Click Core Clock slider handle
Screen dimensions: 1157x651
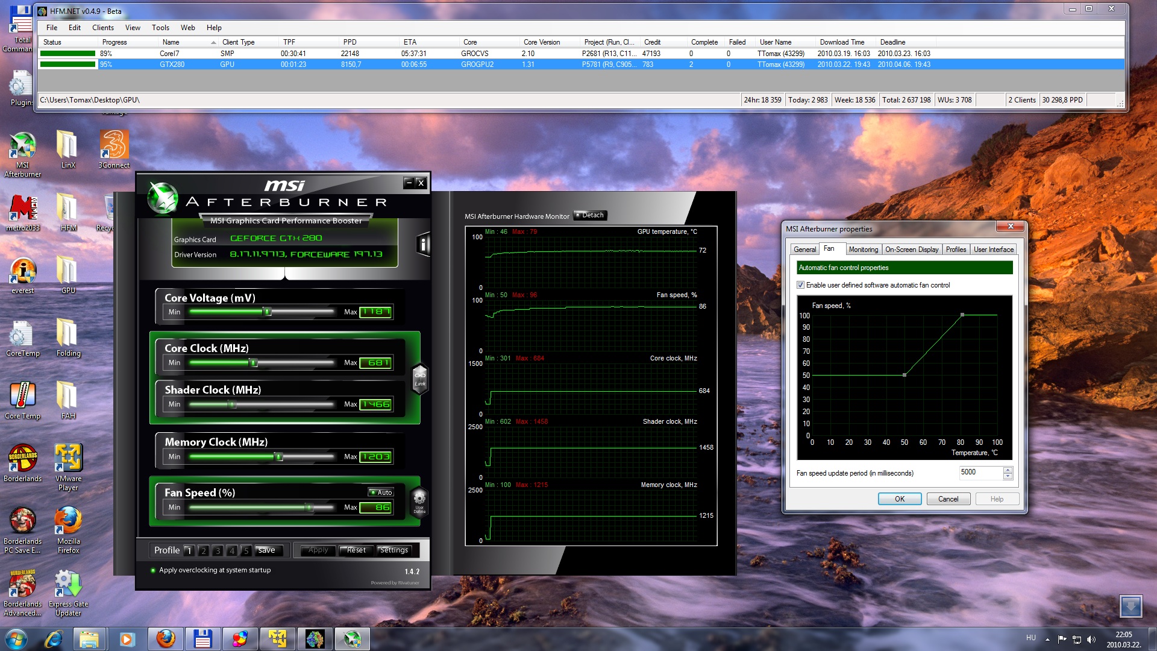(x=254, y=362)
